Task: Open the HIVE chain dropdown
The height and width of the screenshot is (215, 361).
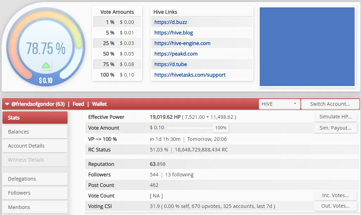Action: [x=279, y=104]
